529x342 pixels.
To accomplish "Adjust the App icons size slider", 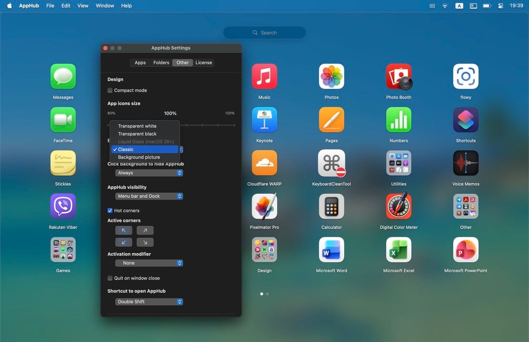I will (171, 125).
